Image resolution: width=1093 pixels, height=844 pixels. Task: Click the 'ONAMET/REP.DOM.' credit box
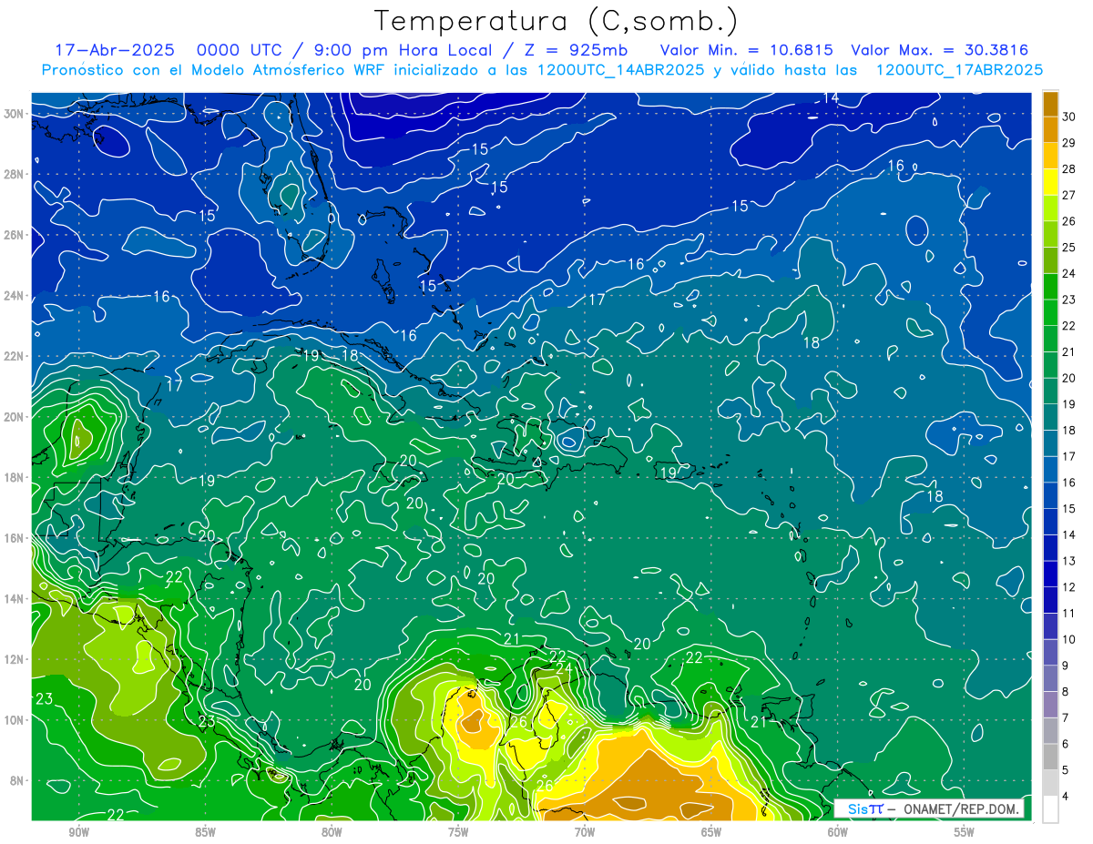pyautogui.click(x=929, y=808)
